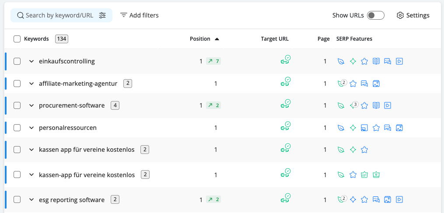Expand kassen app für vereine kostenlos row
This screenshot has width=444, height=213.
pyautogui.click(x=31, y=150)
